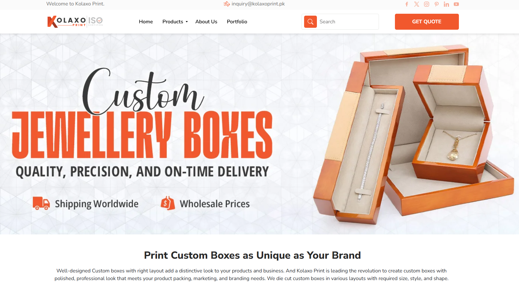Click the GET QUOTE button
Image resolution: width=519 pixels, height=282 pixels.
(427, 22)
